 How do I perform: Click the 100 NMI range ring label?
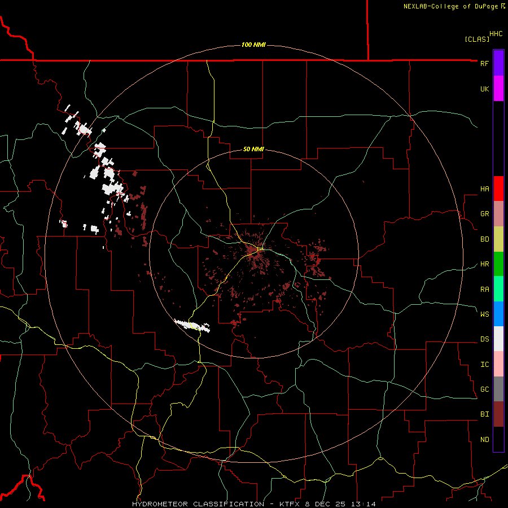tap(253, 45)
